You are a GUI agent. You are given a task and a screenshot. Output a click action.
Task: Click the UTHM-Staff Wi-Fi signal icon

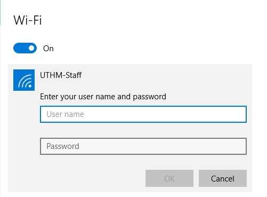pyautogui.click(x=24, y=80)
